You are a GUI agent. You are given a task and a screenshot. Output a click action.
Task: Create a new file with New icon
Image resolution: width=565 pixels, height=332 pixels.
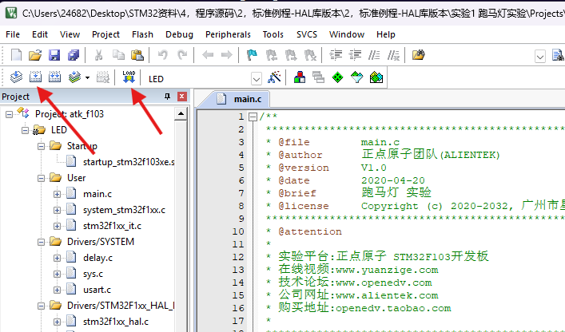pos(16,55)
